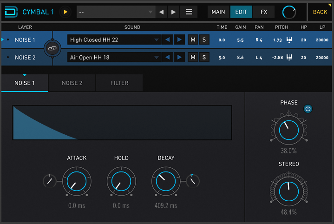Open the Filter tab
The height and width of the screenshot is (224, 334).
119,83
